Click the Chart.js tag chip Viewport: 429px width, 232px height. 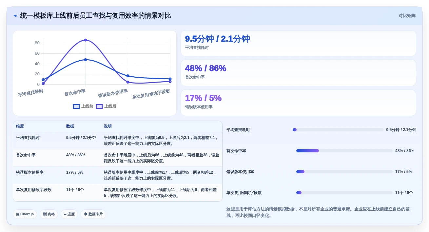click(x=25, y=214)
